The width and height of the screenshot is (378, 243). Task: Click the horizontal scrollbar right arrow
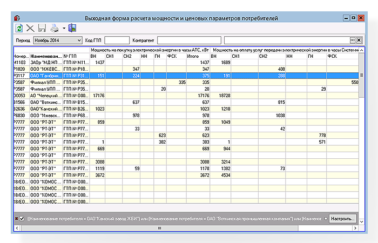click(355, 228)
